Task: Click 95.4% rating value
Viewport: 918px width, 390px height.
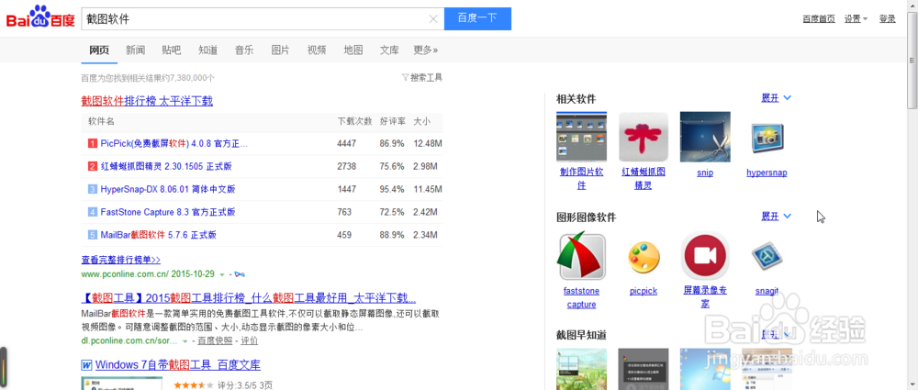Action: pyautogui.click(x=392, y=189)
